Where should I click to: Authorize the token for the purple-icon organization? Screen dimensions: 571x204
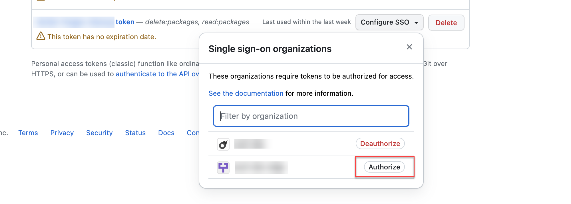coord(384,167)
